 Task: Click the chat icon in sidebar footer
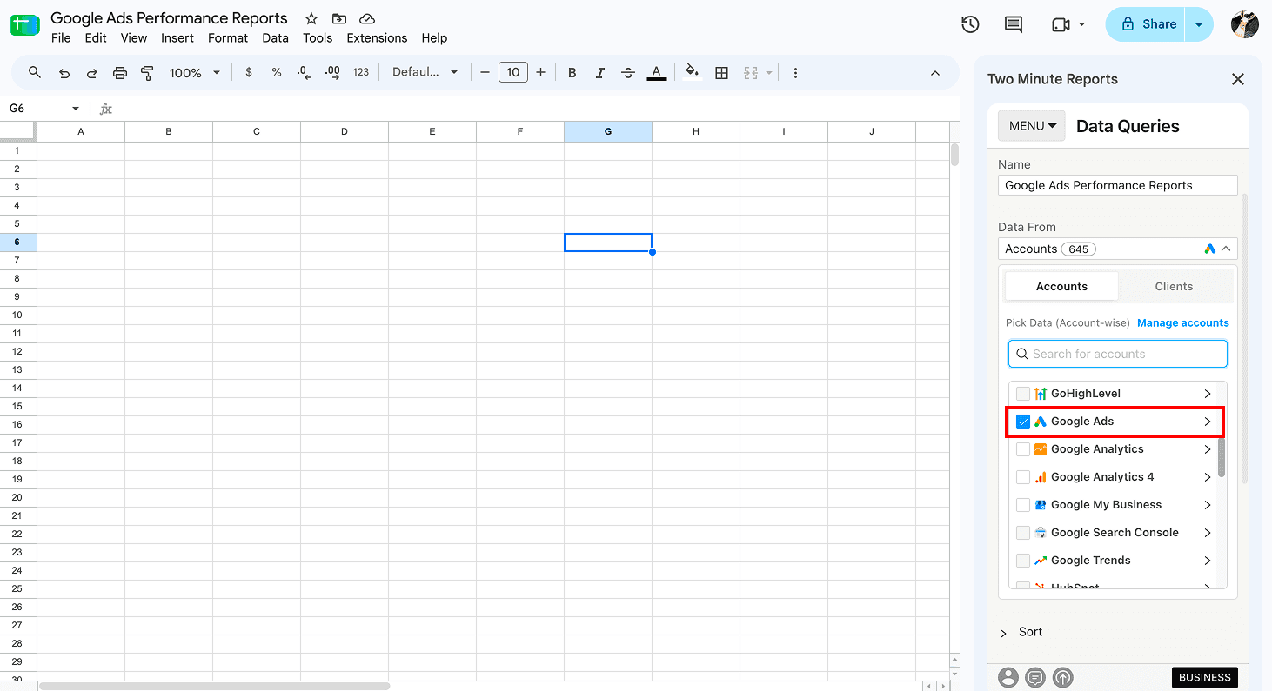[x=1035, y=677]
